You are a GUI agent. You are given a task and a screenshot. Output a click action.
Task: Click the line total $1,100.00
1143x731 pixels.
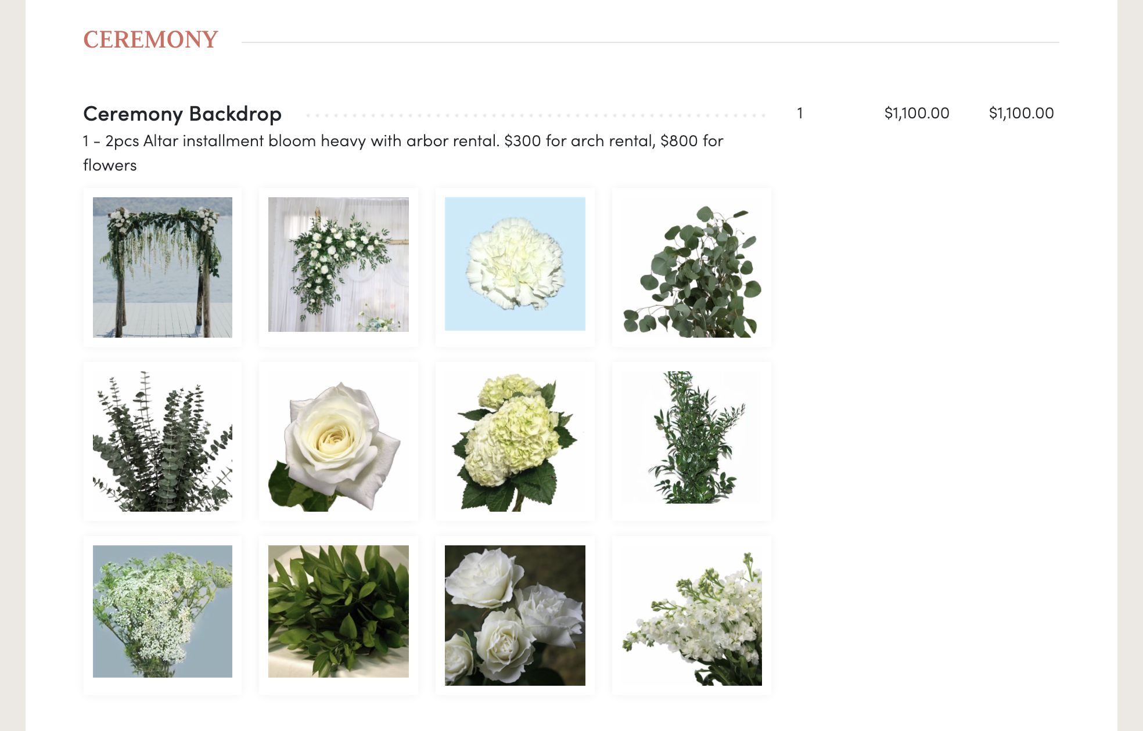pyautogui.click(x=1021, y=113)
